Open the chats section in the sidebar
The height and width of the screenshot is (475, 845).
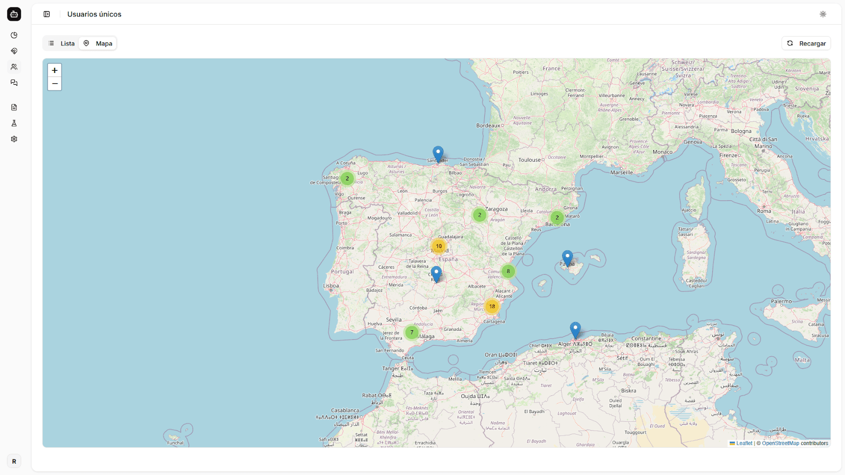click(14, 83)
